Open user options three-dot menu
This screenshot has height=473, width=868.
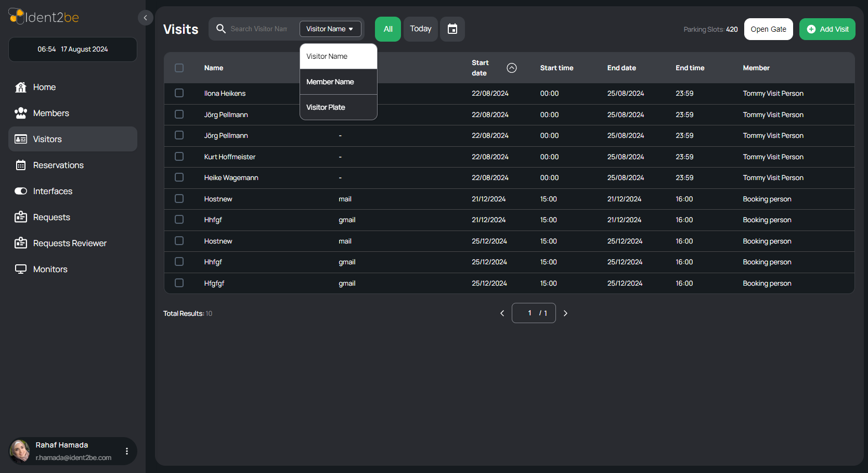click(127, 451)
